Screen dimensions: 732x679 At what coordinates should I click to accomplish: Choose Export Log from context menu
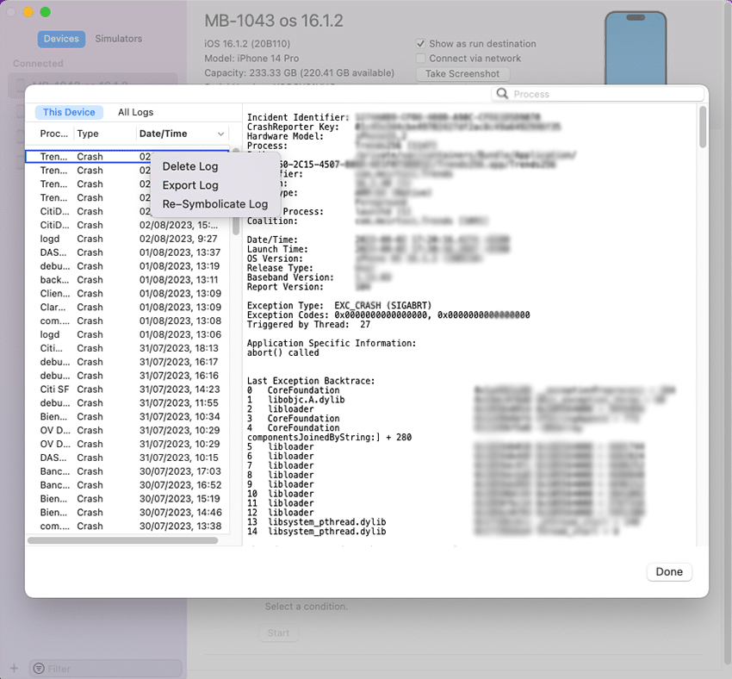point(190,185)
